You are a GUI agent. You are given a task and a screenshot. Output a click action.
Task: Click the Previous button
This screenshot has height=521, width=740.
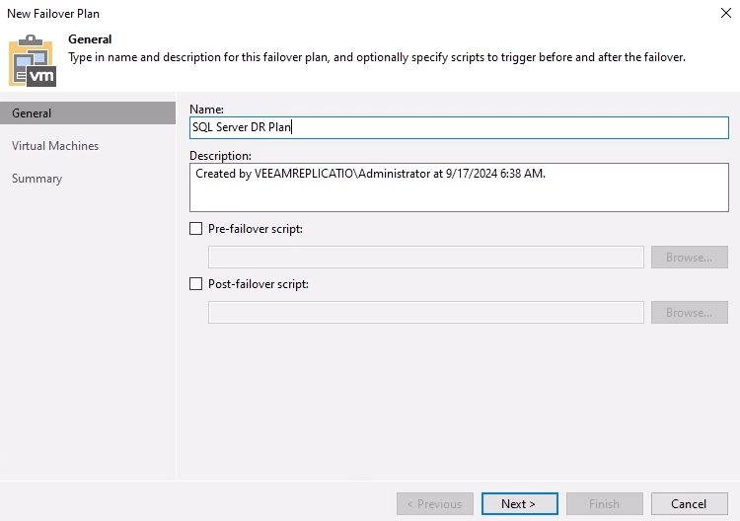tap(434, 504)
